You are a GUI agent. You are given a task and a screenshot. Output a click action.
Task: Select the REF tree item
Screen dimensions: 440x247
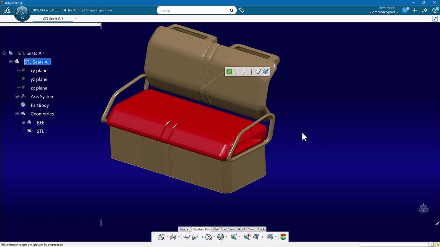41,122
